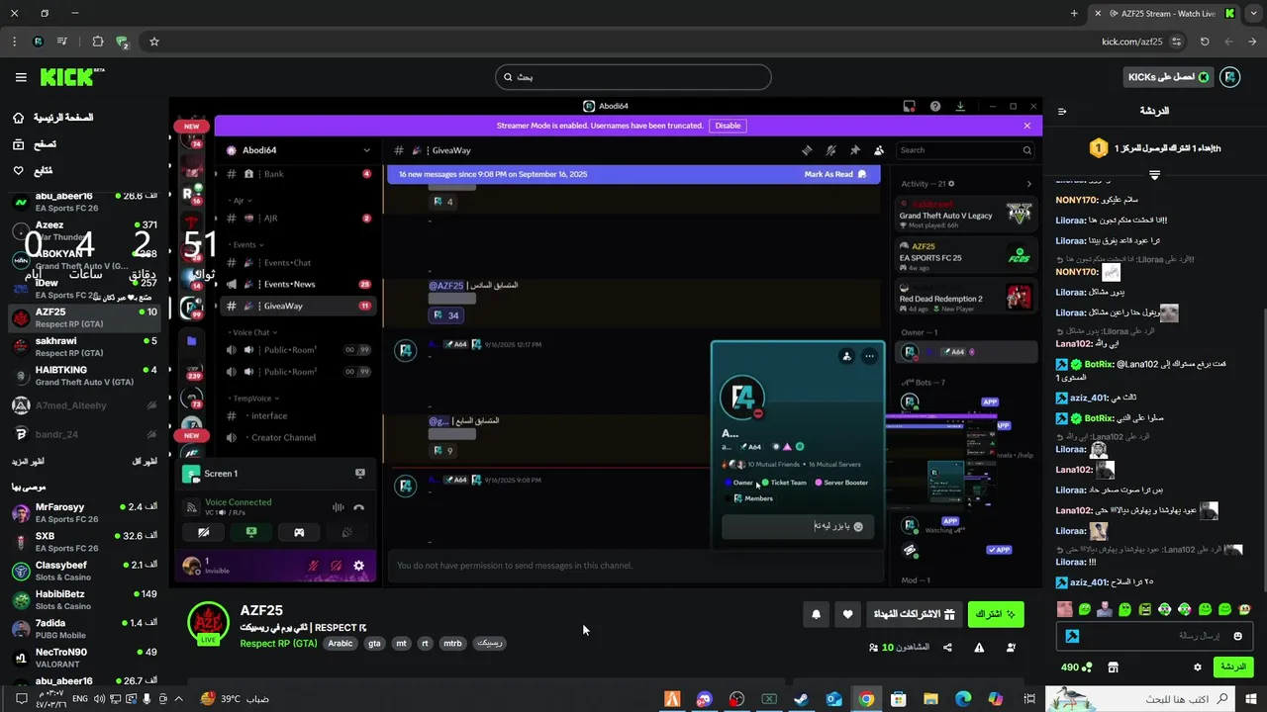This screenshot has width=1267, height=712.
Task: Go to الصفحة الرئيسية home page
Action: point(53,118)
